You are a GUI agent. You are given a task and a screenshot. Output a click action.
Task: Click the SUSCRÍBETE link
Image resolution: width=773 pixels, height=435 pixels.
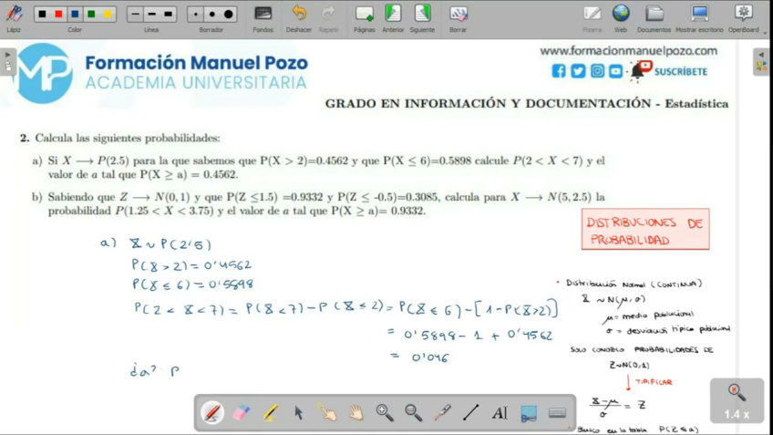680,72
